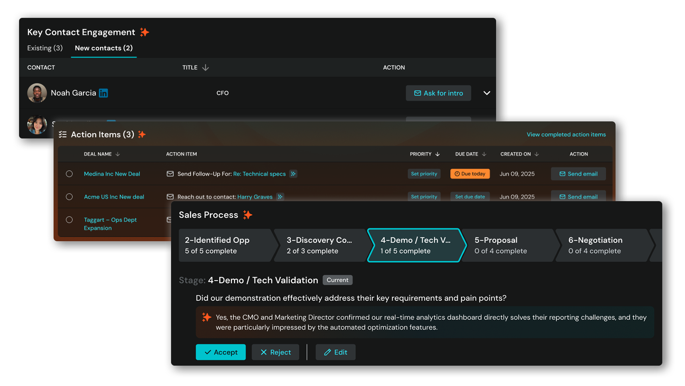Screen dimensions: 685x386
Task: Expand Noah Garcia's row with the chevron
Action: 487,93
